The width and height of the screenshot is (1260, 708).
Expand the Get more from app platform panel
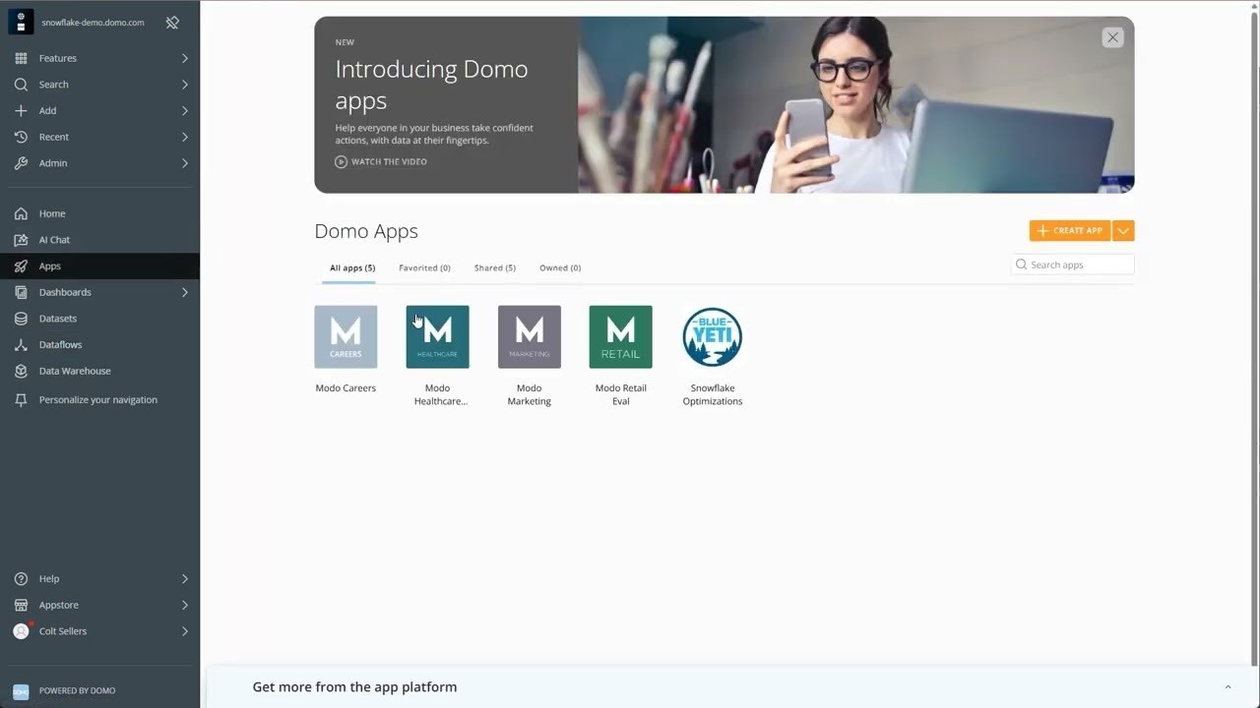(x=1228, y=687)
